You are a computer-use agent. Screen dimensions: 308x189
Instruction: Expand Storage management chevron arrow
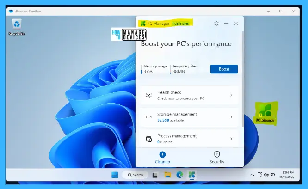click(x=231, y=117)
